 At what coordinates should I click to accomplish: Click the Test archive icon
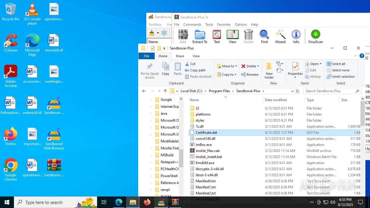pyautogui.click(x=217, y=36)
